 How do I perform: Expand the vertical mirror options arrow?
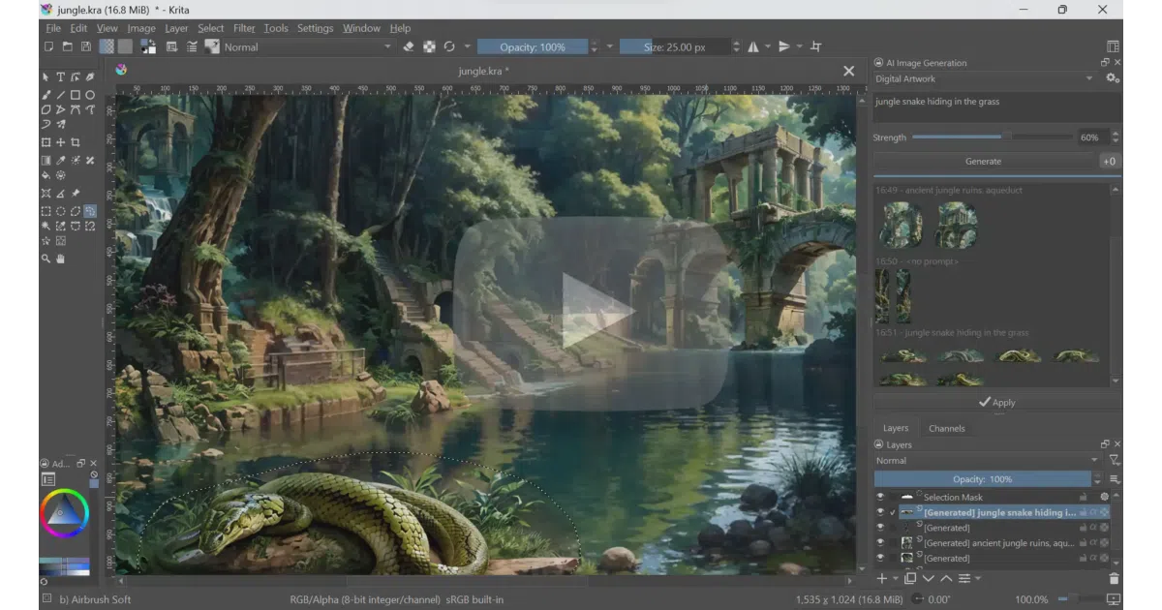(801, 46)
